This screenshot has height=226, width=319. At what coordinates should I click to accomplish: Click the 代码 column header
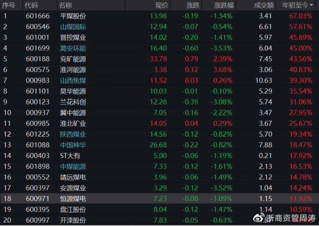[32, 6]
